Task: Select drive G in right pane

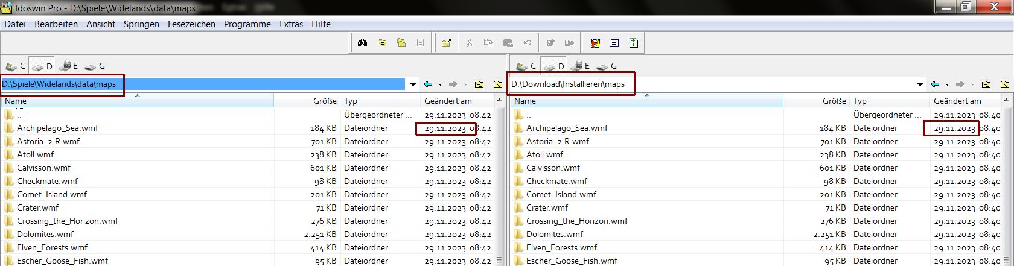Action: [607, 66]
